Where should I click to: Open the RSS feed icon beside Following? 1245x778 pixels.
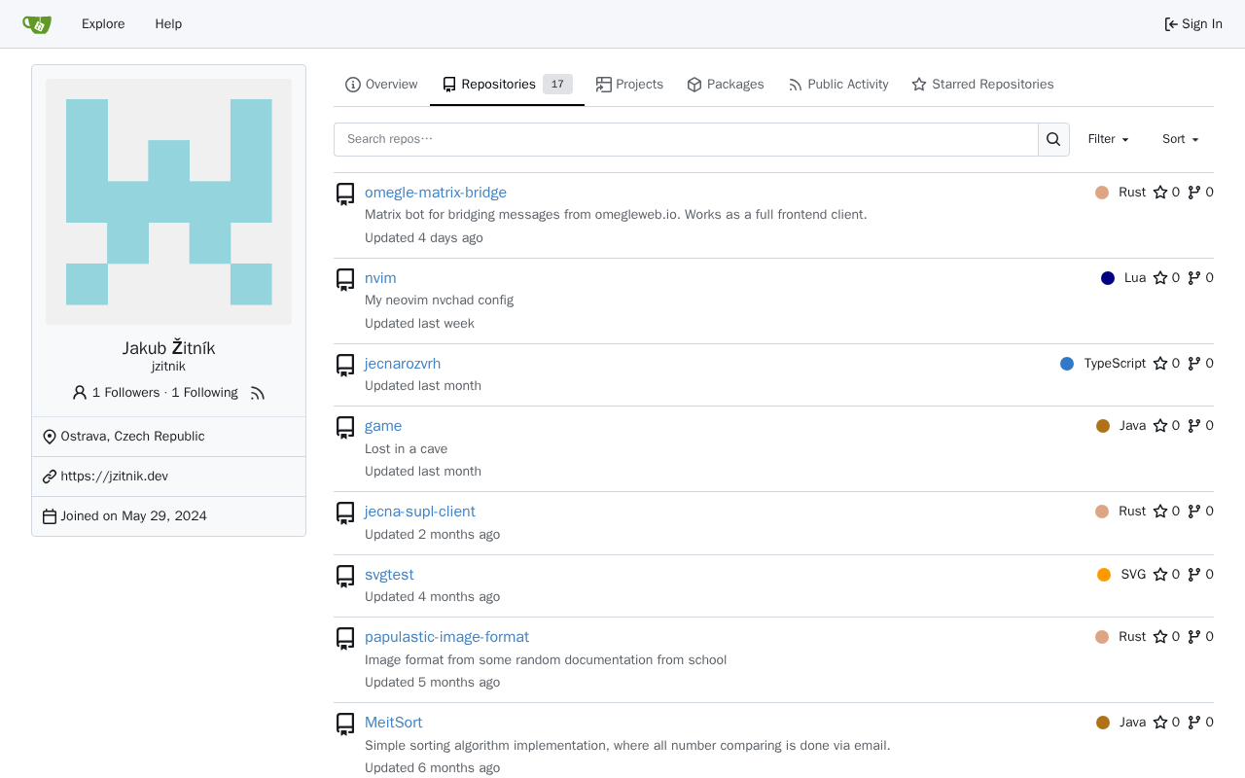pyautogui.click(x=258, y=393)
